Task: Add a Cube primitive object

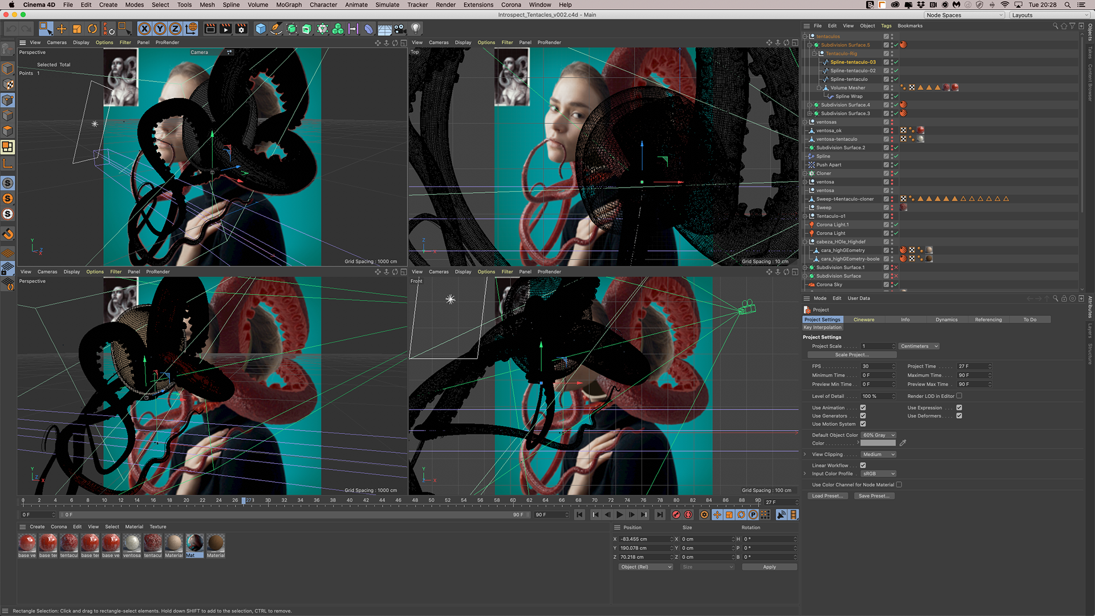Action: coord(261,29)
